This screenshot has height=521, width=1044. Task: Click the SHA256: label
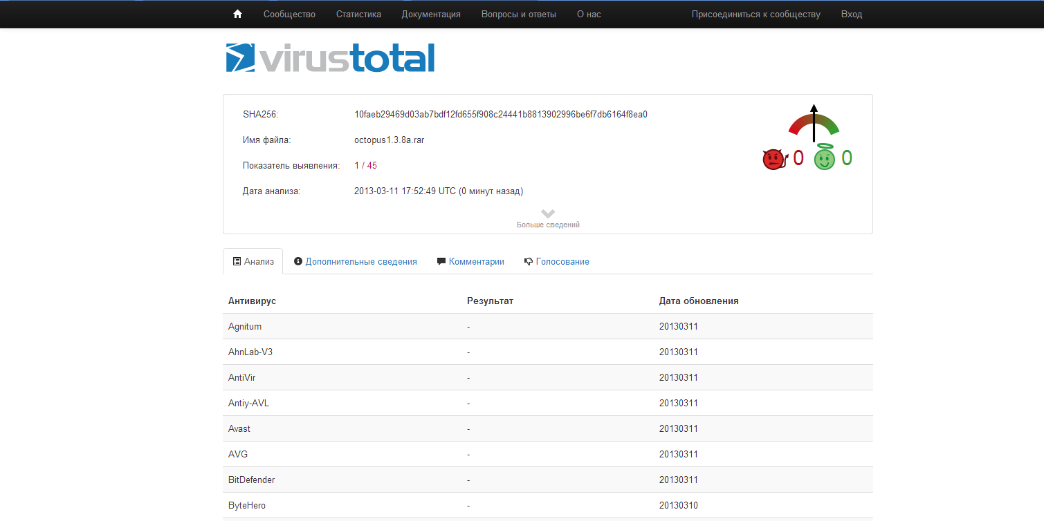[x=260, y=114]
